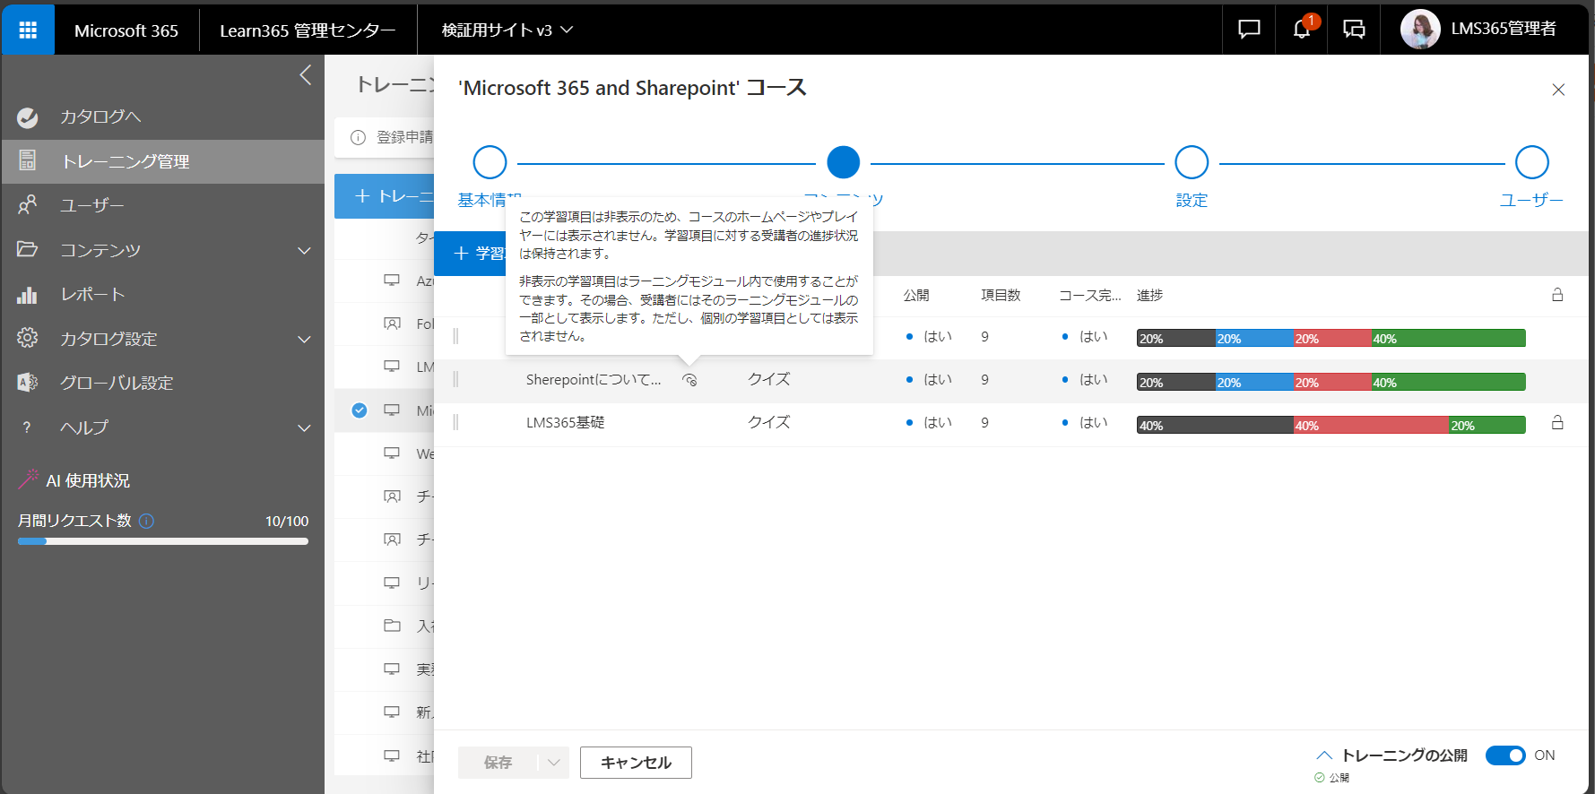Click the folder icon on the 入 row
This screenshot has width=1595, height=794.
coord(392,626)
